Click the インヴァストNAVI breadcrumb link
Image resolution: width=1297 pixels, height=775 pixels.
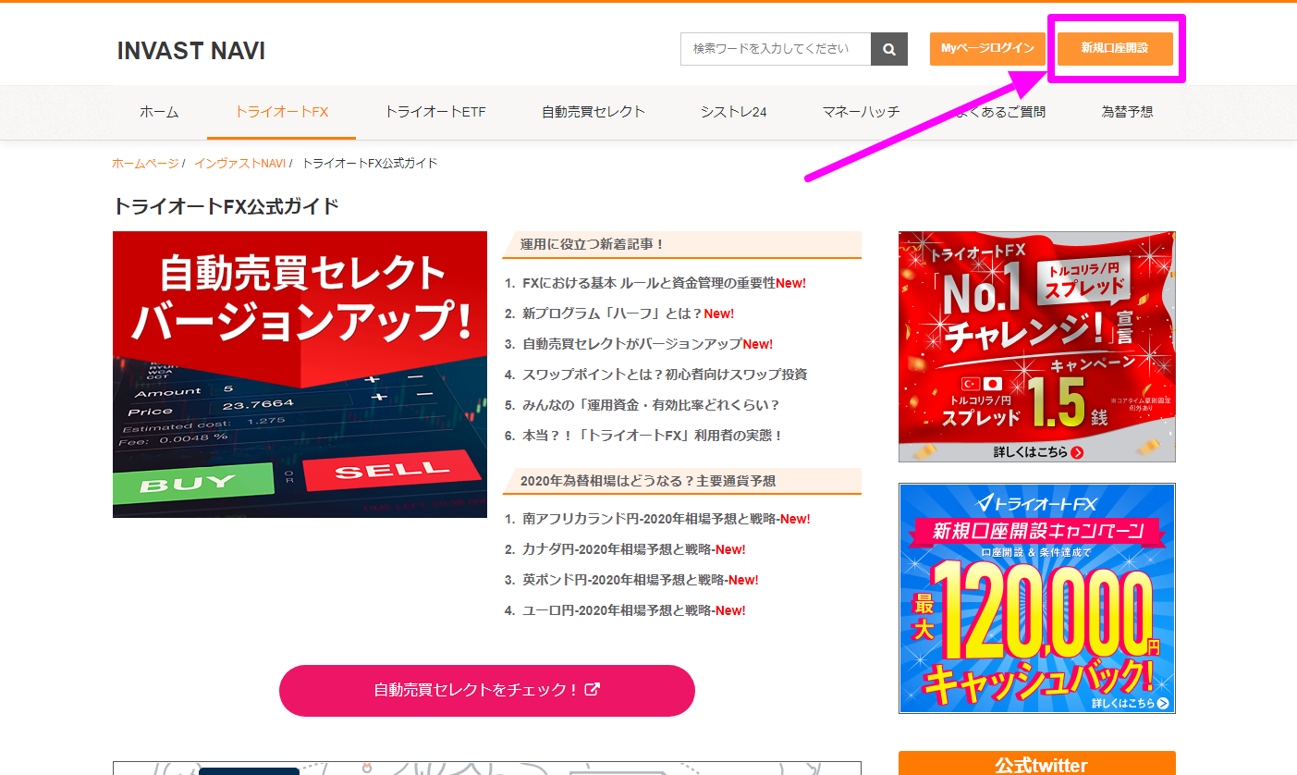pos(239,163)
